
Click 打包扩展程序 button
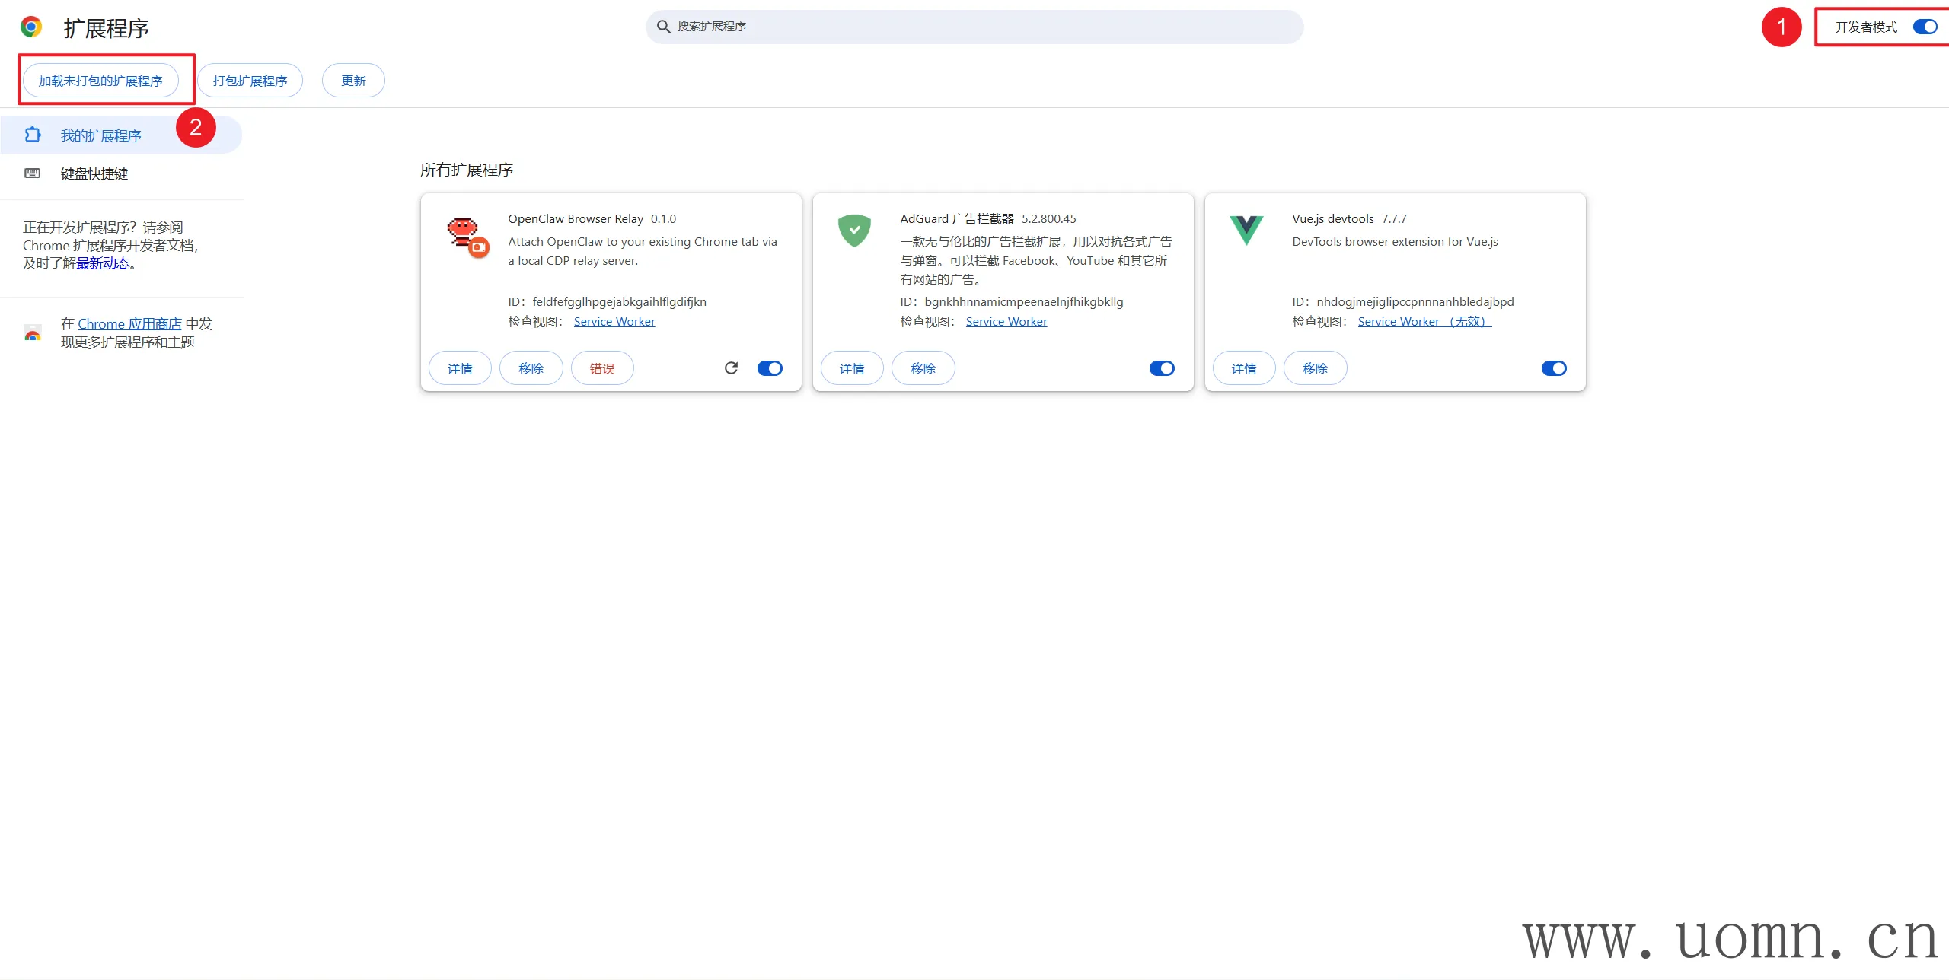250,81
